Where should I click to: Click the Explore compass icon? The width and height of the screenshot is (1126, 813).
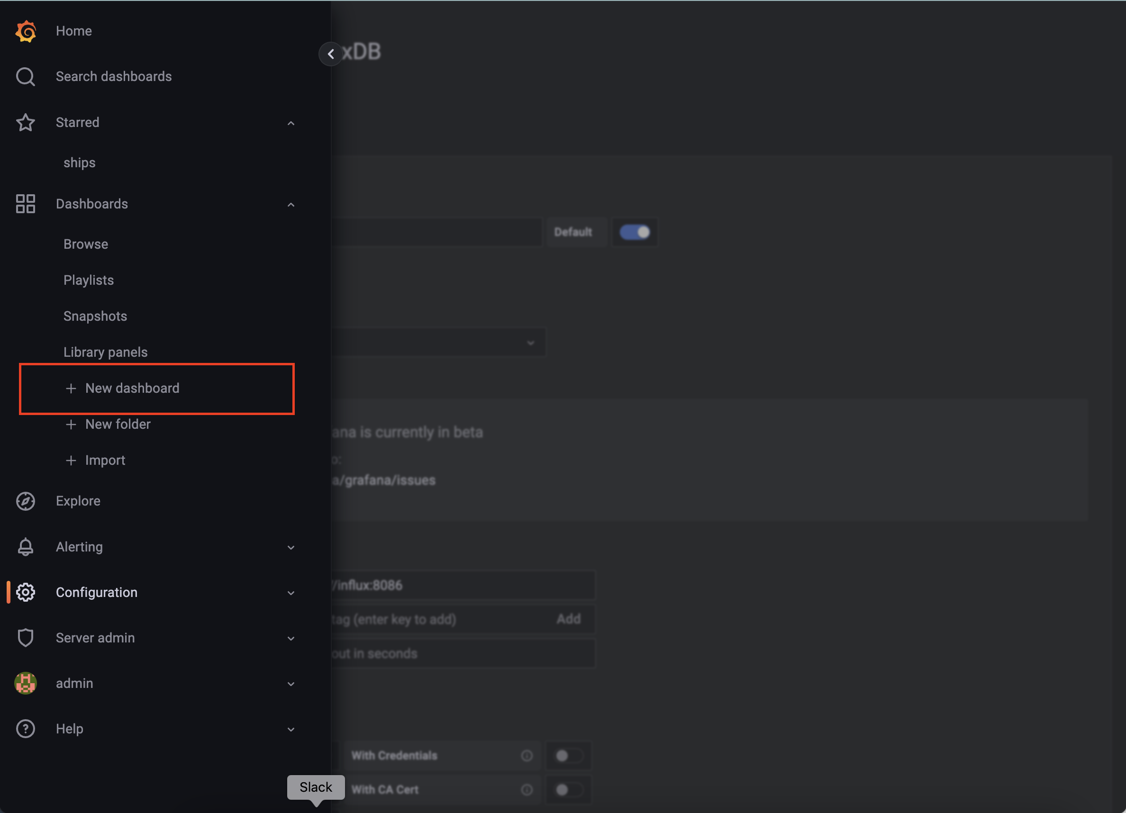[25, 501]
